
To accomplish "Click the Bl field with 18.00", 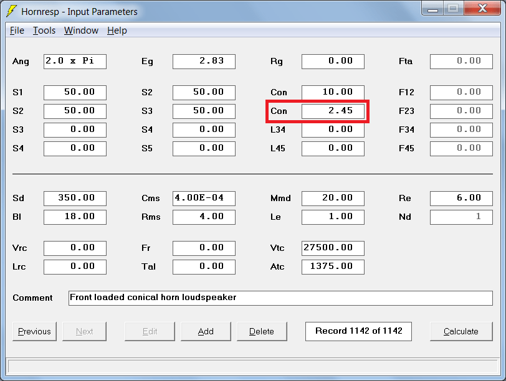I will click(x=75, y=217).
